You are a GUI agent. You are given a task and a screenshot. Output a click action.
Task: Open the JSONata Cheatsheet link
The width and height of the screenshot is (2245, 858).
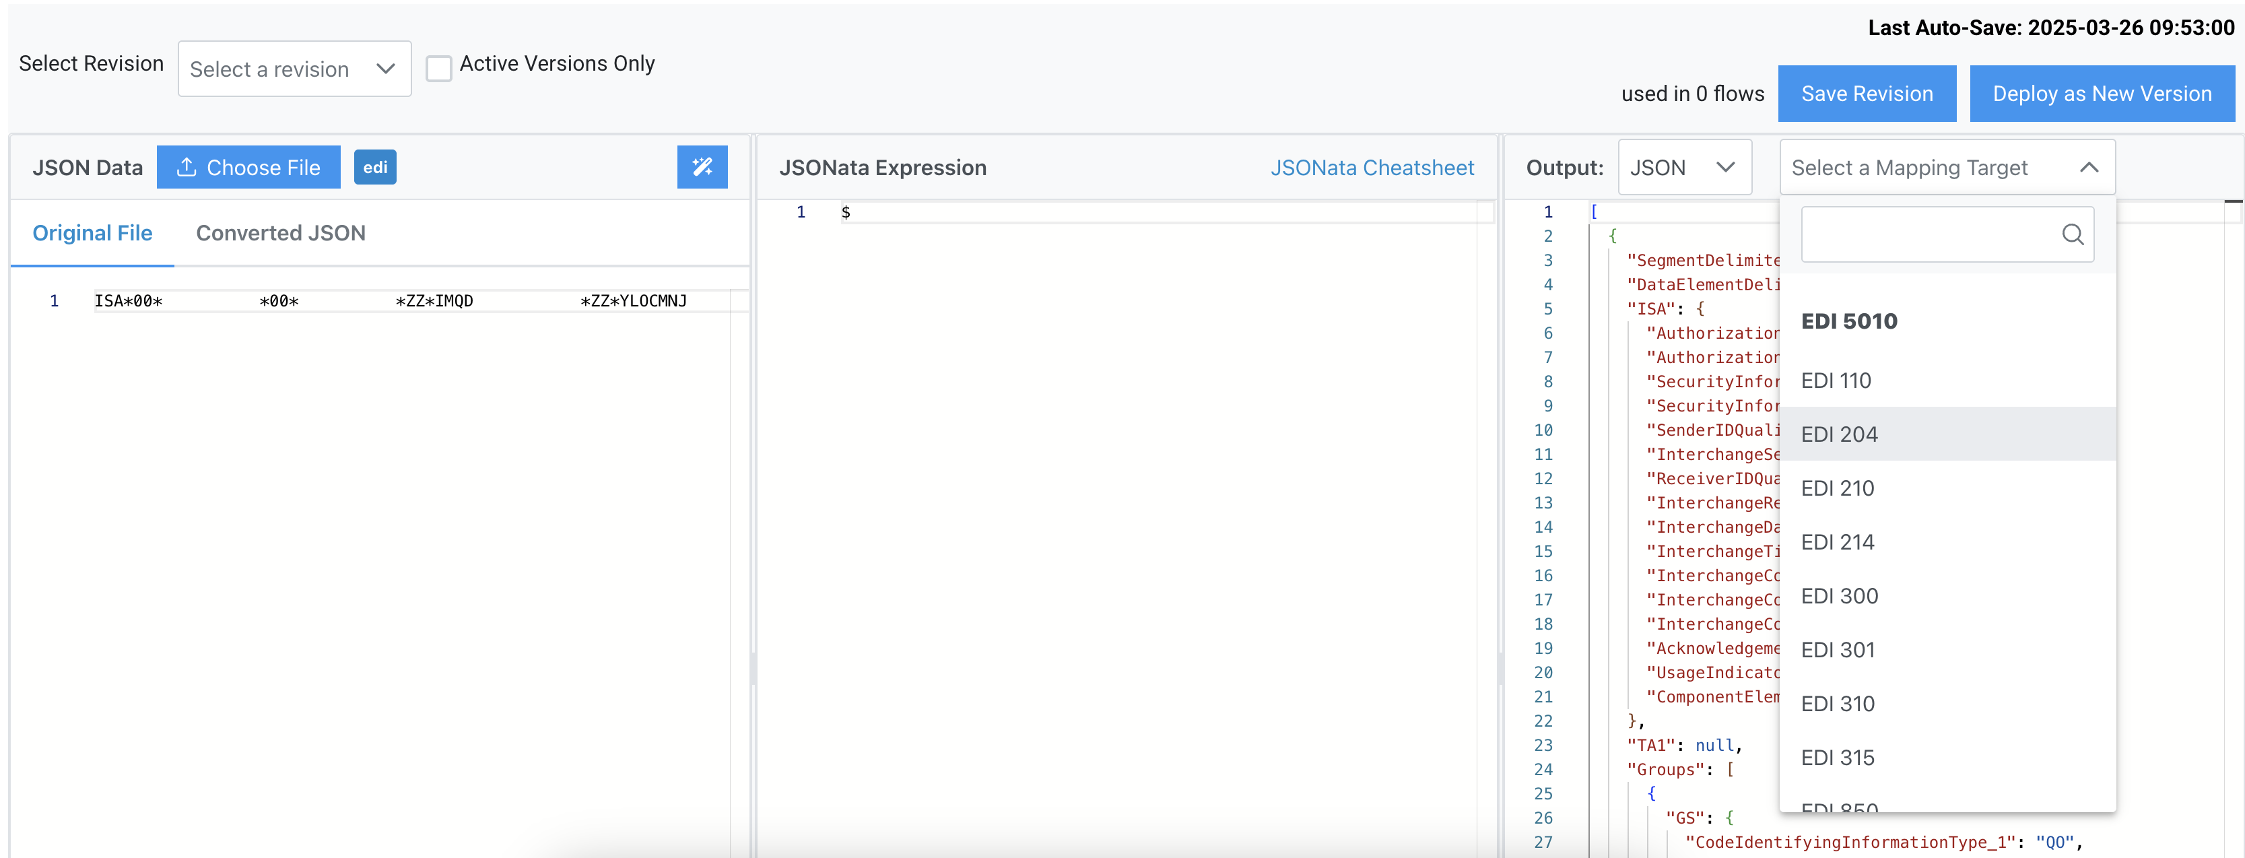1371,168
